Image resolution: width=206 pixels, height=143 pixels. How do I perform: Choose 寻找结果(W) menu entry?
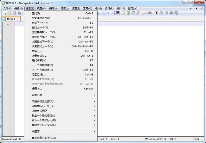point(61,60)
